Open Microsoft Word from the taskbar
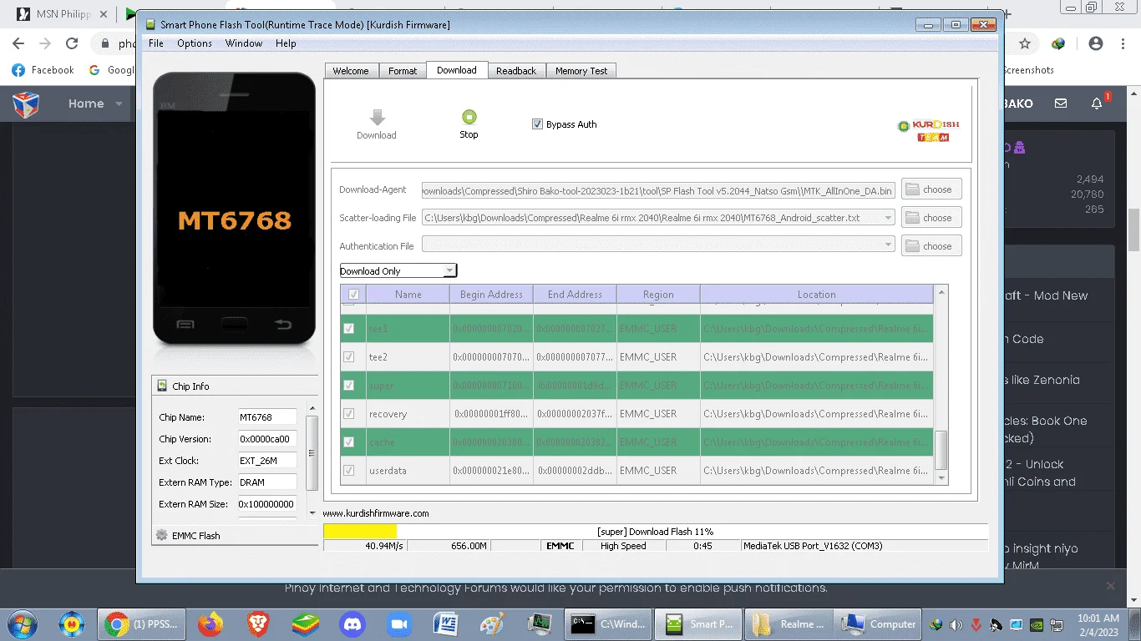The width and height of the screenshot is (1141, 641). coord(447,623)
